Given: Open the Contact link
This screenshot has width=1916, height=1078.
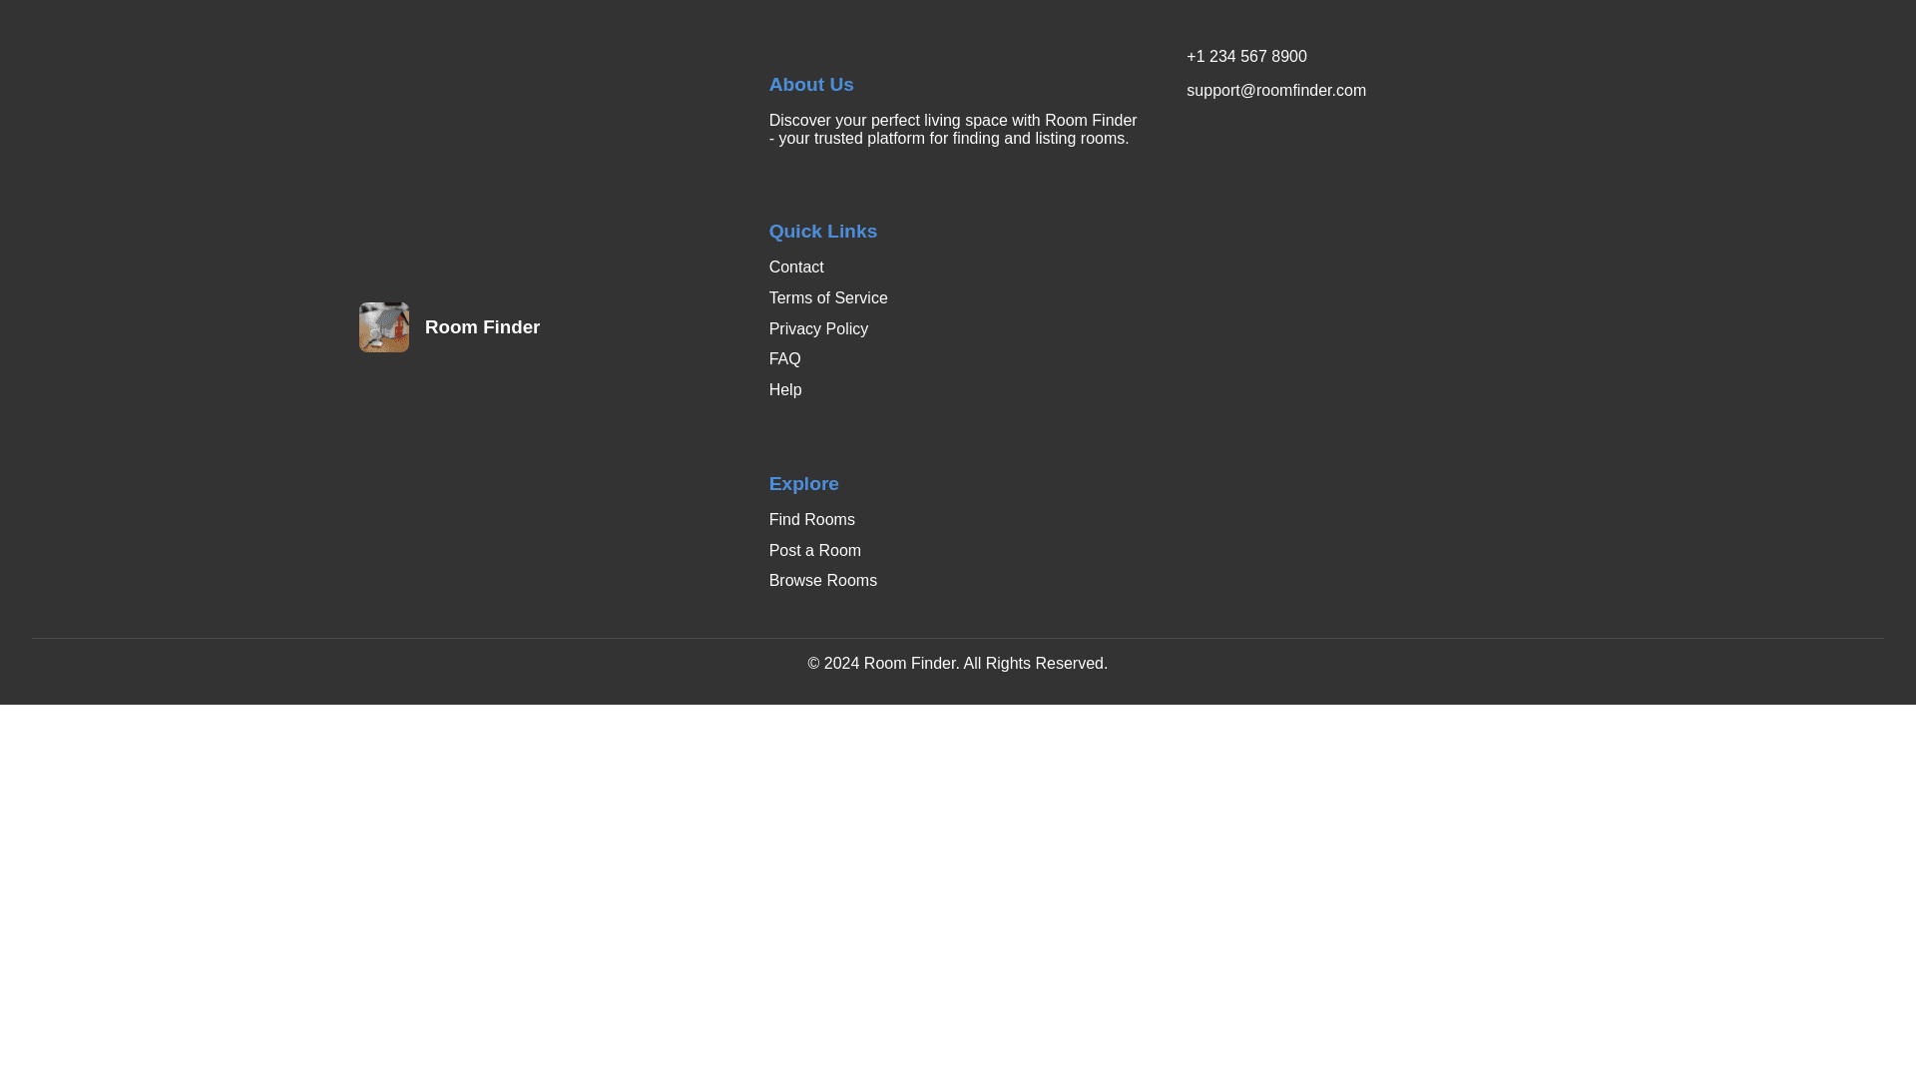Looking at the screenshot, I should (796, 268).
